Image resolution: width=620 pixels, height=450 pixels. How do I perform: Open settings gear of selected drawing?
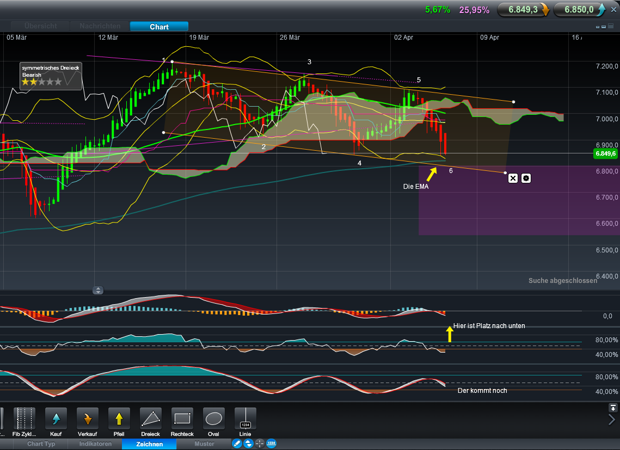[x=526, y=178]
